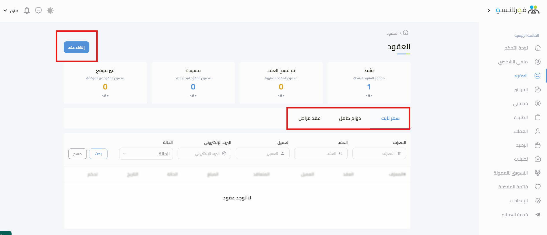
Task: Open the chat messages icon
Action: point(38,11)
